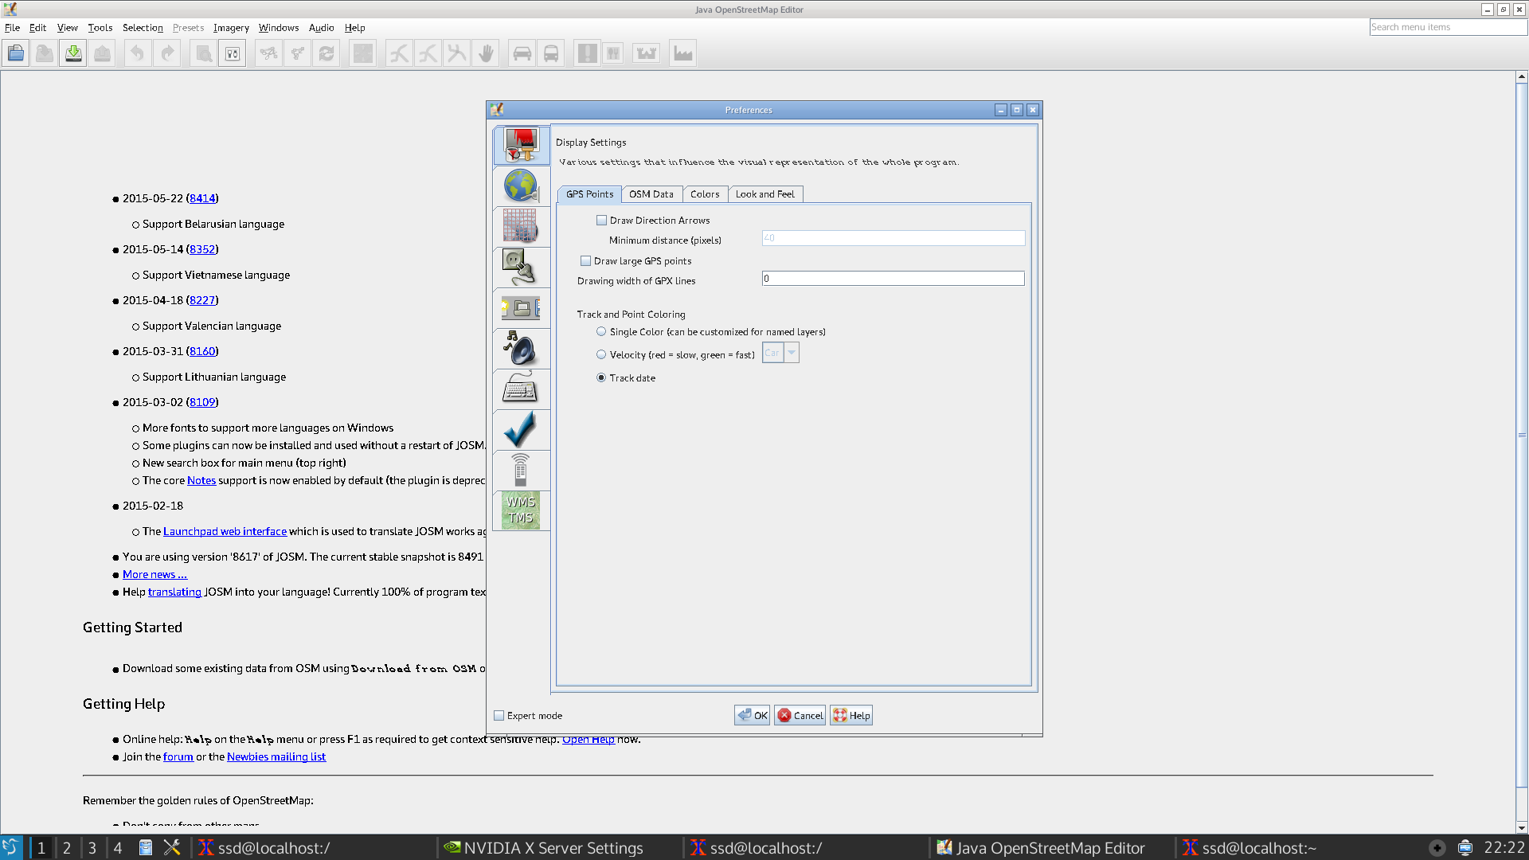
Task: Click the taskbar clock
Action: click(1504, 848)
